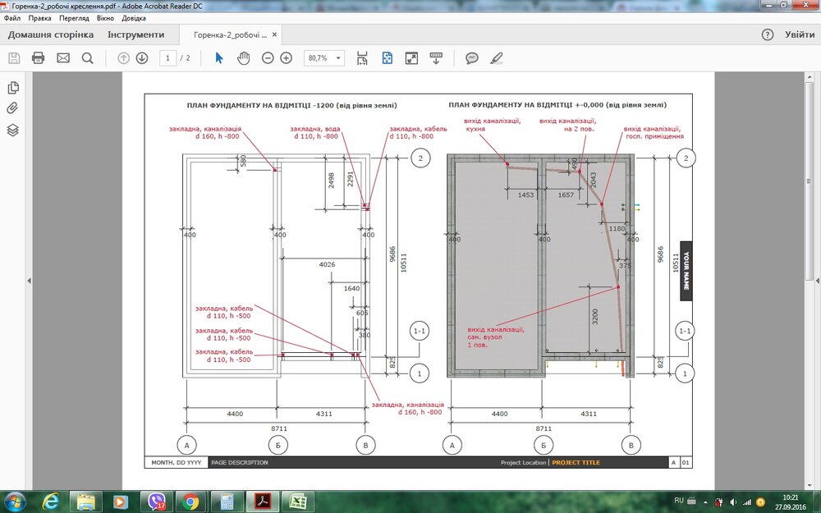Zoom out with the minus button
Viewport: 821px width, 513px height.
[x=268, y=58]
